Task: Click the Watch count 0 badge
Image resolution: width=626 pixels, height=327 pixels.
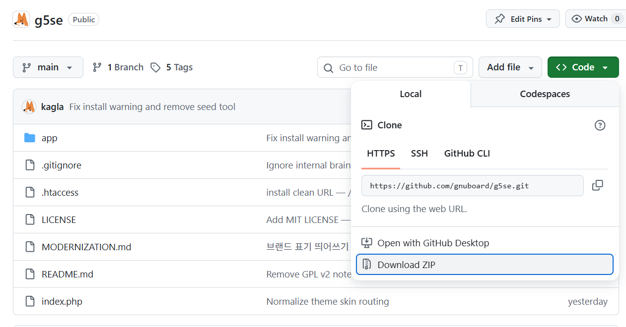Action: click(x=617, y=19)
